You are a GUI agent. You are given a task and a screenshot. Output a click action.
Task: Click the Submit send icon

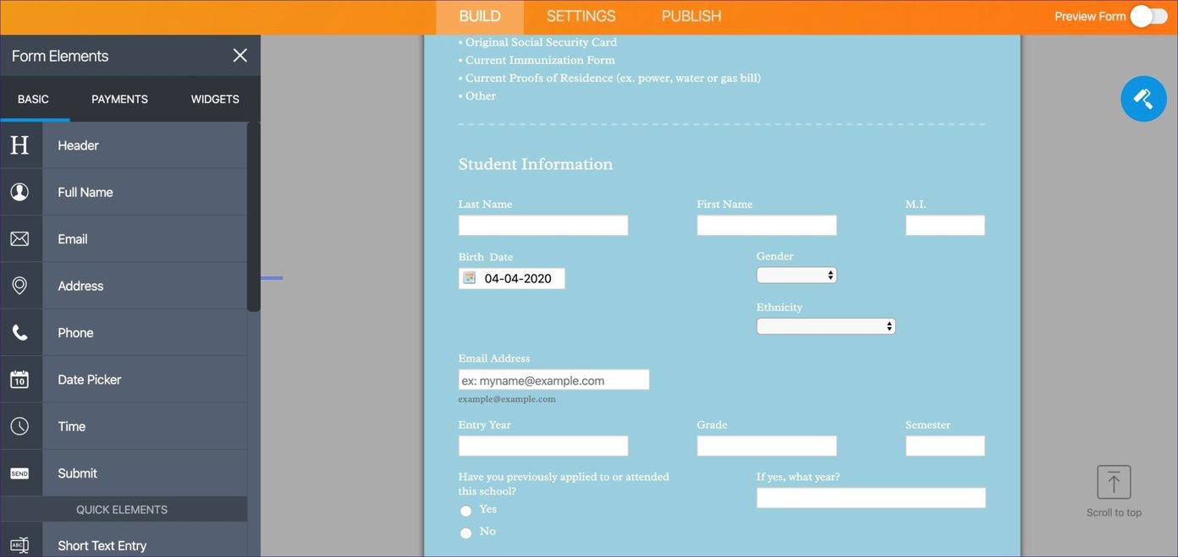[x=19, y=472]
